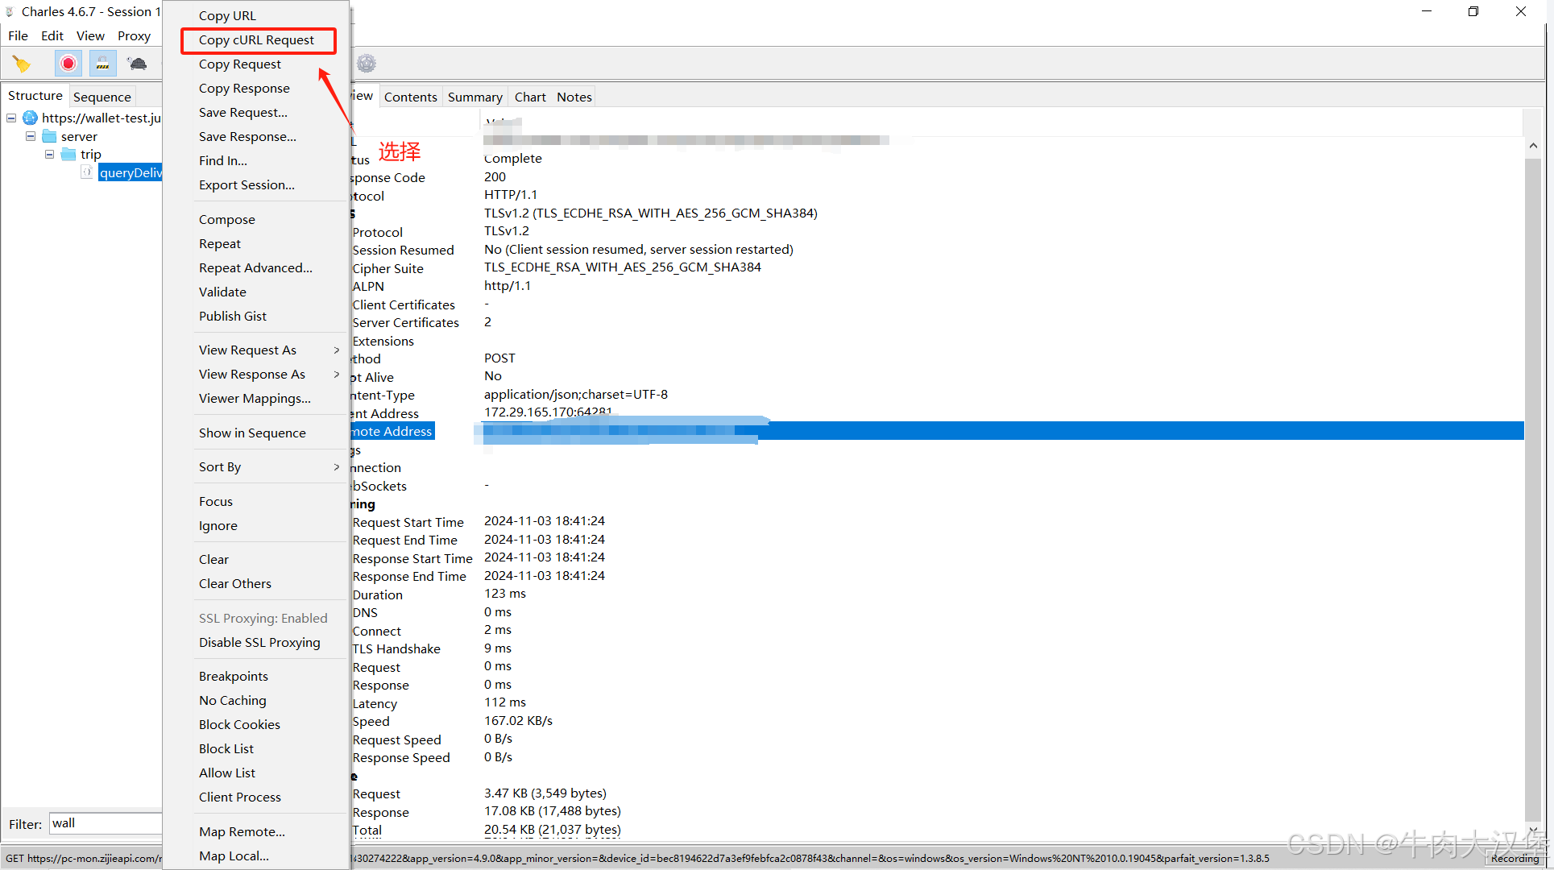1554x870 pixels.
Task: Click the Filter text input field
Action: [x=105, y=823]
